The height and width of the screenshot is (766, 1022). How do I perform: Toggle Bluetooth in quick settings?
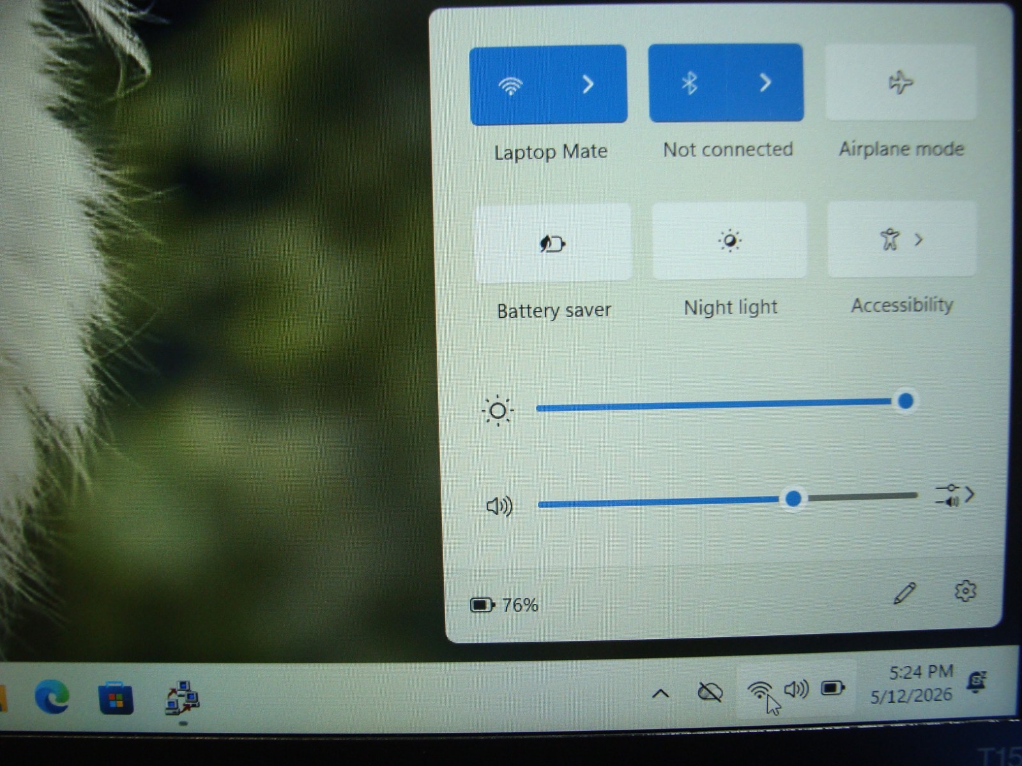pos(689,83)
